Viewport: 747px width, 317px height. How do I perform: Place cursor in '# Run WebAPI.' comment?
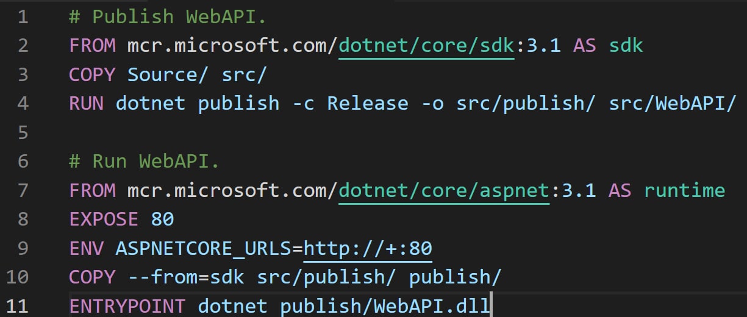point(144,162)
